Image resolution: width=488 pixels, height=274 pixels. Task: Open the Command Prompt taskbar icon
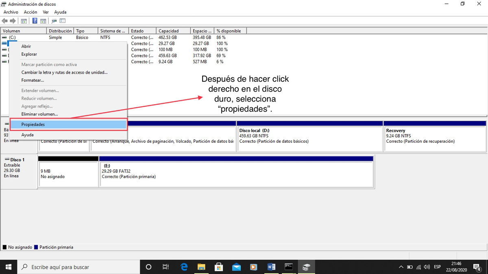(x=289, y=267)
